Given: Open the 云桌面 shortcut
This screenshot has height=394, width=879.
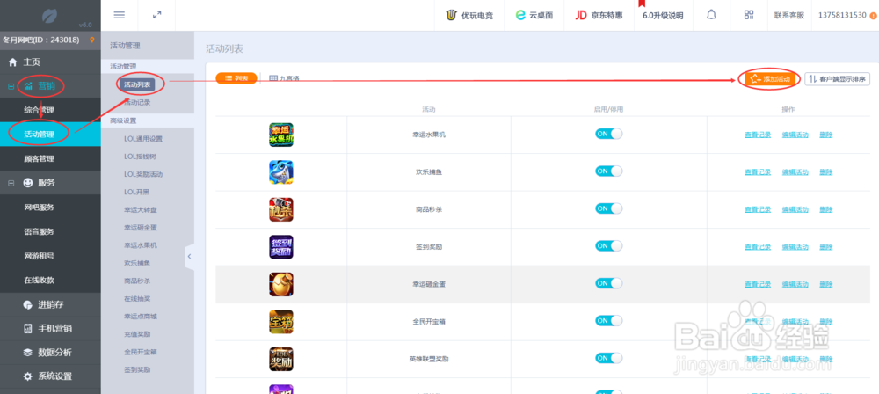Looking at the screenshot, I should pos(534,15).
